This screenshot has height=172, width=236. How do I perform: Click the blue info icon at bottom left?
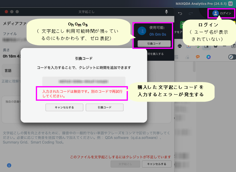9,165
